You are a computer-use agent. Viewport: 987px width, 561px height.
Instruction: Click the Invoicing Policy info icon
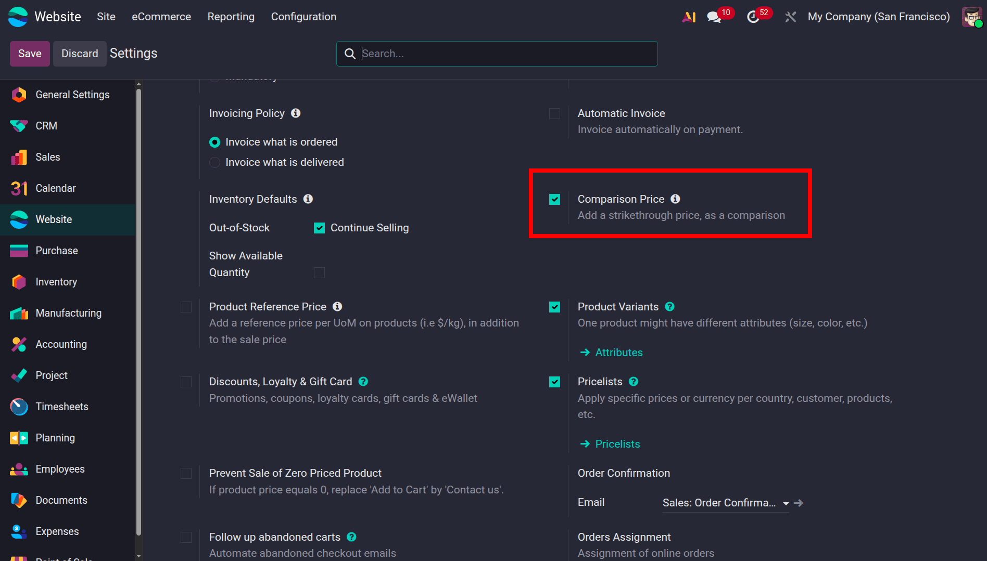296,113
